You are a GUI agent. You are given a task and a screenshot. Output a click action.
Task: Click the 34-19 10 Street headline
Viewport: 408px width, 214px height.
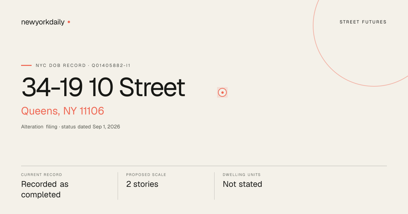[x=103, y=88]
